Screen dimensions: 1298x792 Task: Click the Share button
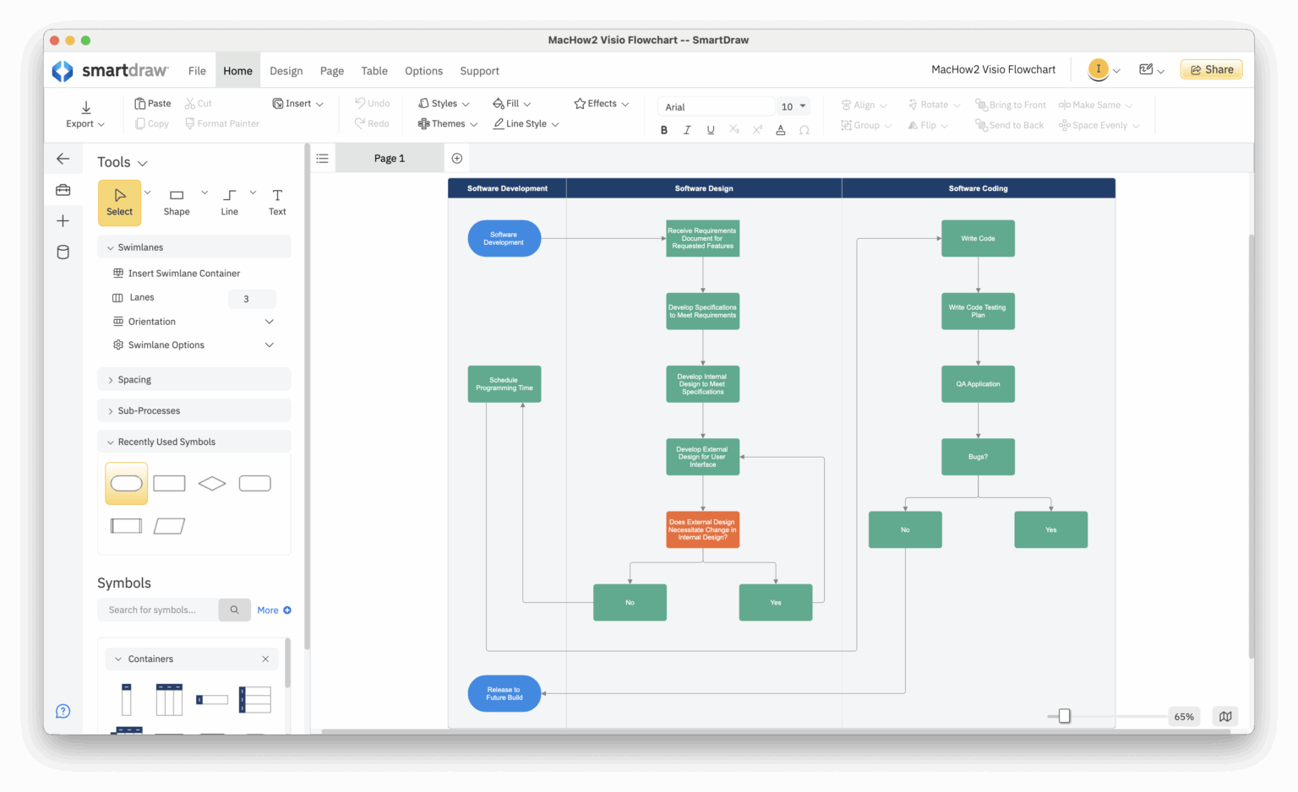click(1211, 69)
